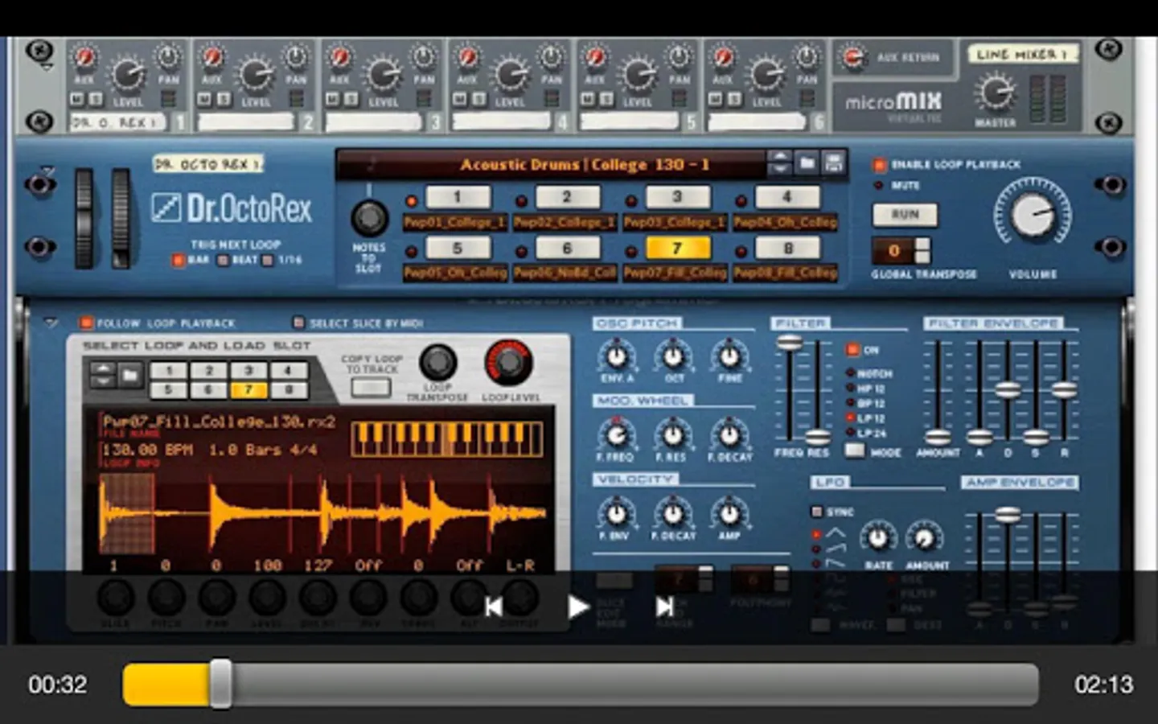
Task: Click the Velocity F.Decay knob
Action: click(x=673, y=513)
